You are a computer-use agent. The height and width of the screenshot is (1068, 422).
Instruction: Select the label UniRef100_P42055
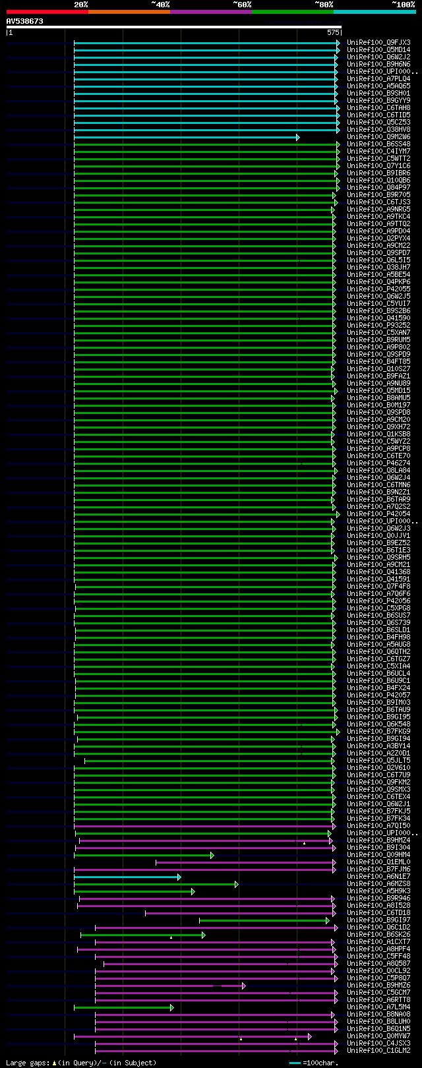click(x=378, y=289)
